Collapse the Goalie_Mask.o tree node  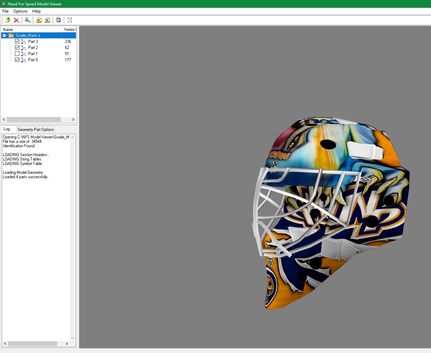coord(4,35)
